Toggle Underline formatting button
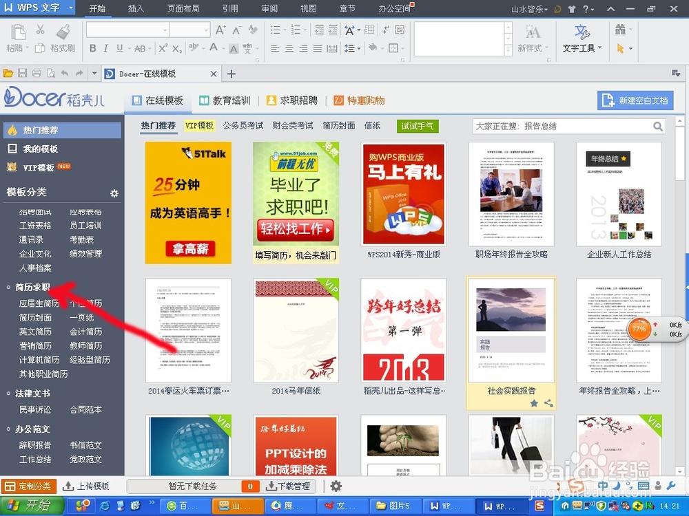 pos(119,48)
